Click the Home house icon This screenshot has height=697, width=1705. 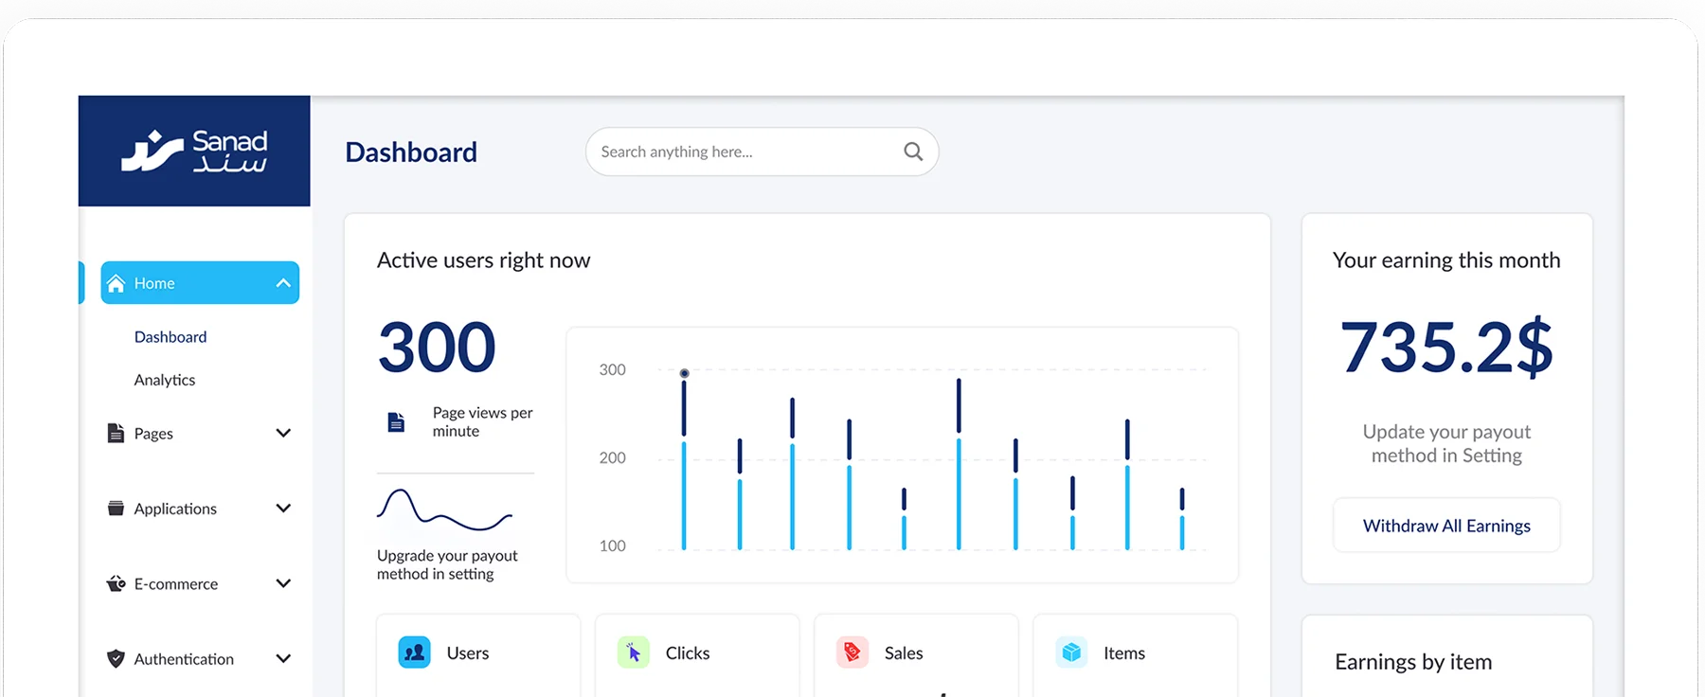tap(117, 283)
